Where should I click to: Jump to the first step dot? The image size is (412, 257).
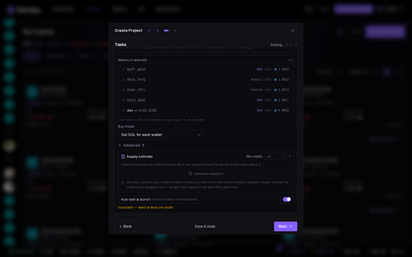tap(149, 31)
